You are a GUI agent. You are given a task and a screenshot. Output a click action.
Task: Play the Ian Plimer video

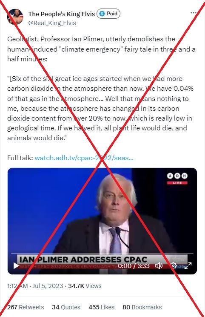[x=16, y=265]
